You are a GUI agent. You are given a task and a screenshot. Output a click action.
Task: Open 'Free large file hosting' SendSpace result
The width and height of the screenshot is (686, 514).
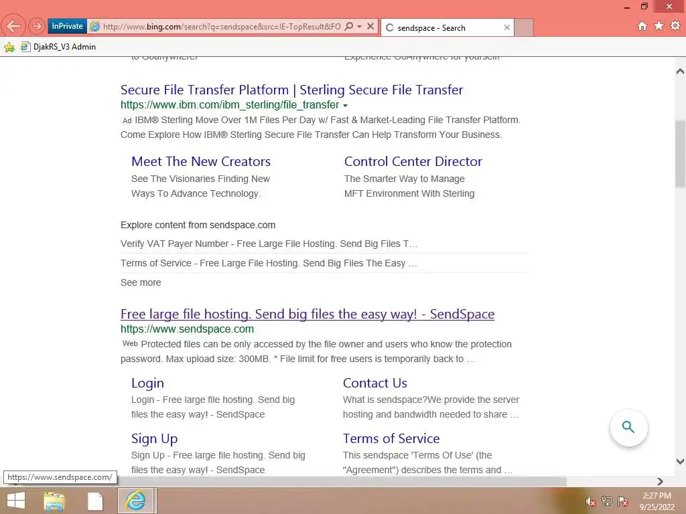[x=307, y=314]
